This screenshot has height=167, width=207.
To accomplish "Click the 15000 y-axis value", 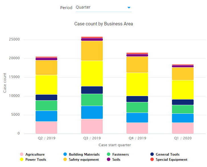I will [14, 77].
